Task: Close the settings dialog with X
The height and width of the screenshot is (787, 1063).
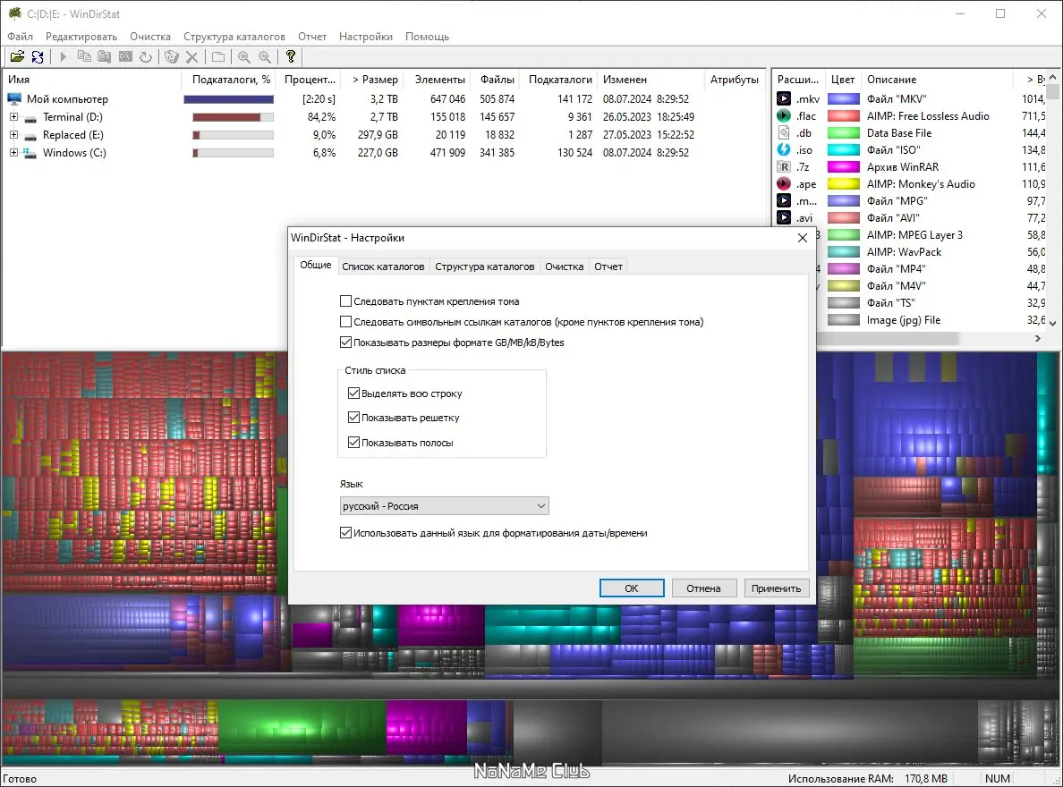Action: click(803, 238)
